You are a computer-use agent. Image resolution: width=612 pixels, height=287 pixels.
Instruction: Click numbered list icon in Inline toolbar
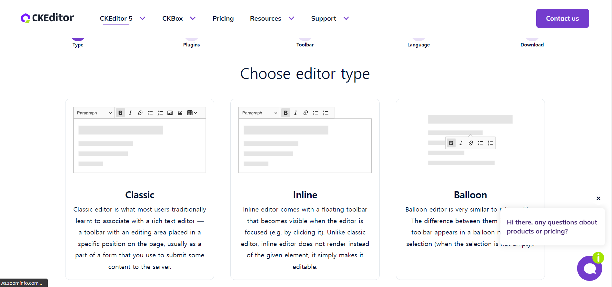click(x=326, y=113)
